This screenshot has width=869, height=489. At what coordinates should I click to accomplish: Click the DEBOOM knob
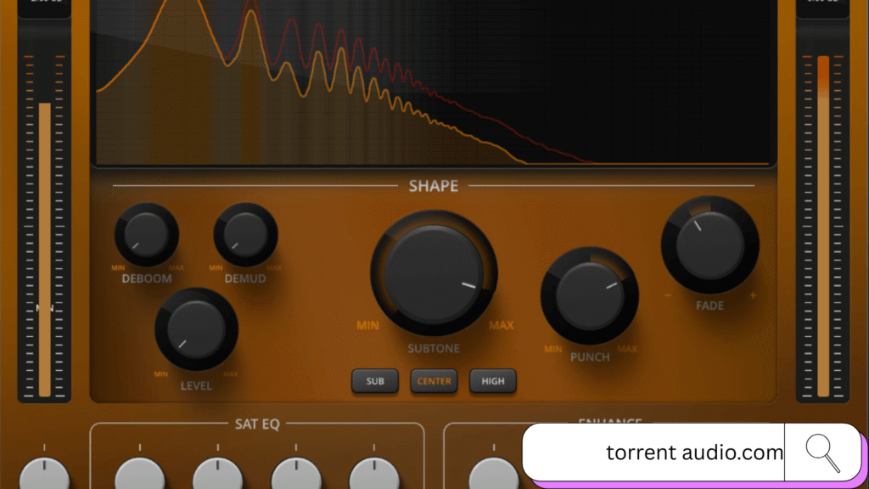point(147,234)
